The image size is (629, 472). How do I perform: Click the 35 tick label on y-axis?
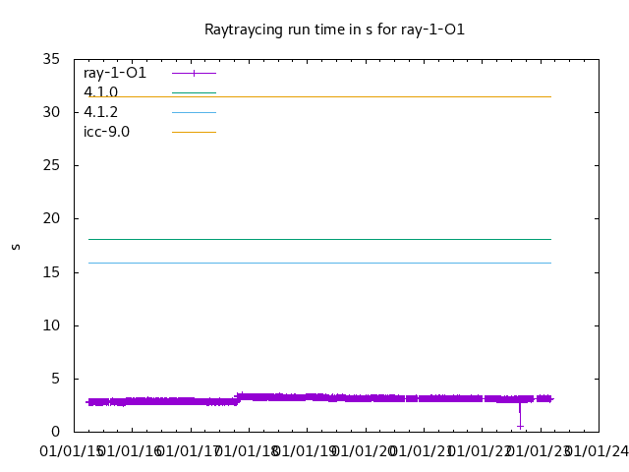(x=52, y=59)
